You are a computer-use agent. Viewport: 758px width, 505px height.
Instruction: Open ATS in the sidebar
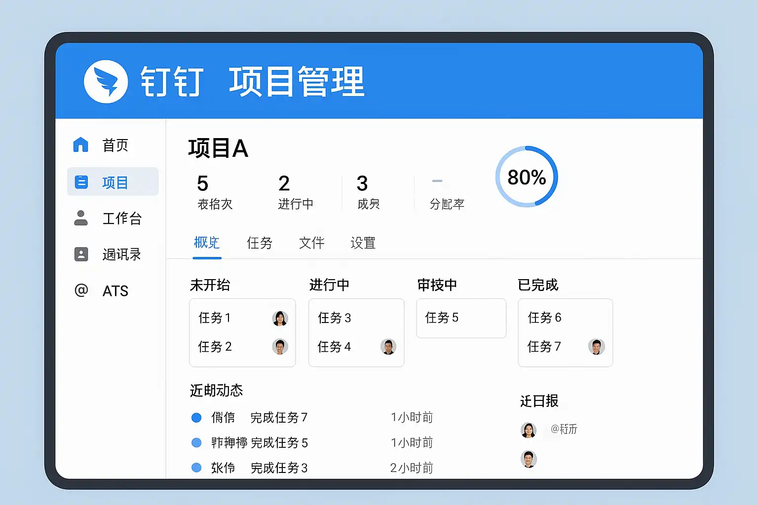pos(113,290)
